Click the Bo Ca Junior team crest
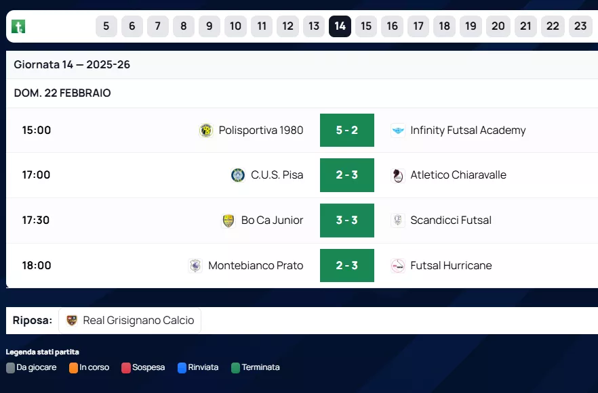This screenshot has width=598, height=393. coord(228,221)
